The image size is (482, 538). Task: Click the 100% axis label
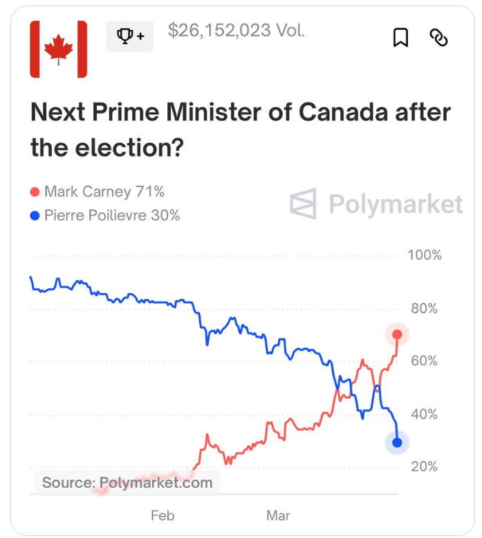point(425,255)
